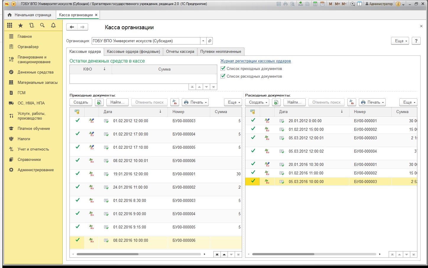Open the Создать dropdown in Расходные документы
This screenshot has height=268, width=428.
(x=257, y=102)
